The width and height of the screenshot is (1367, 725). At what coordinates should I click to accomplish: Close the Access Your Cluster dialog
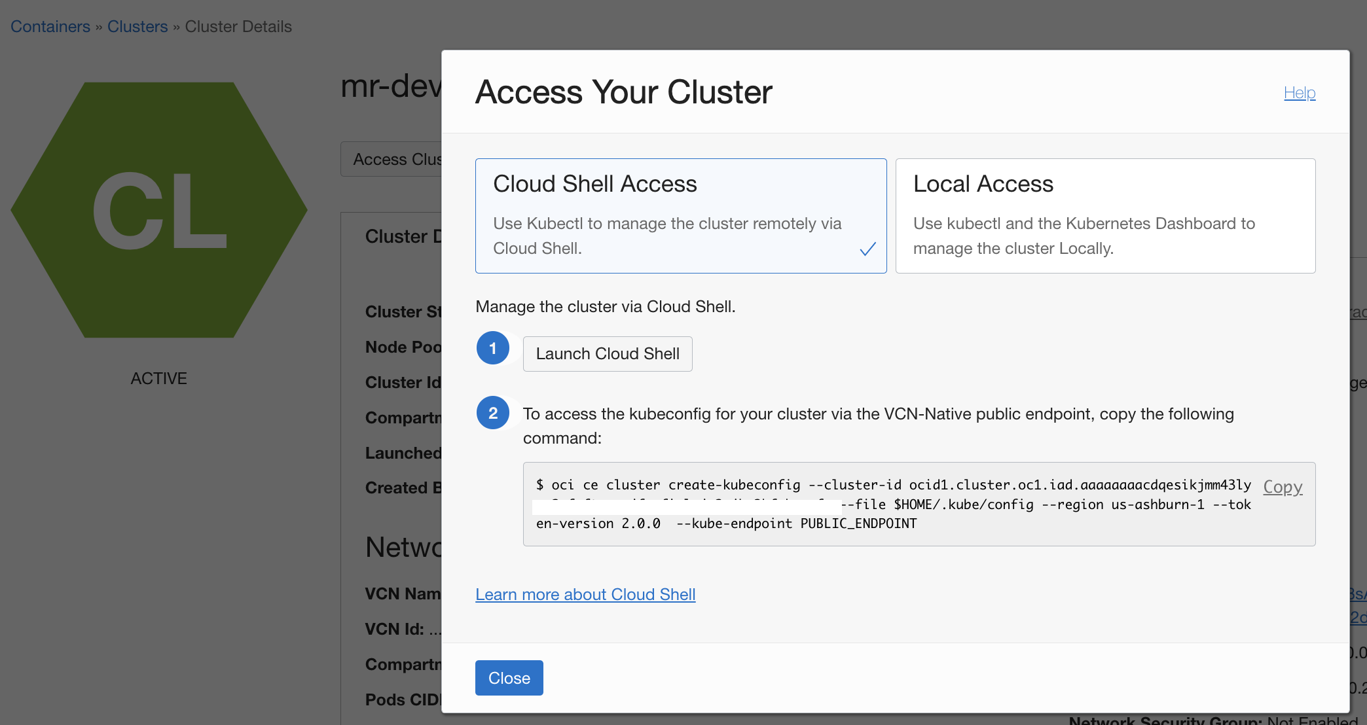click(509, 678)
